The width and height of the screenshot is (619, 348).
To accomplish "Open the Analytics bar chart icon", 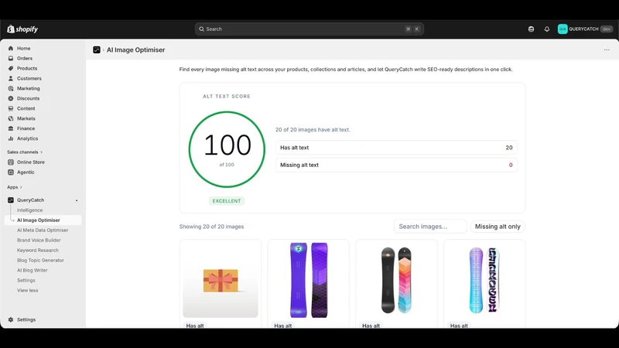I will point(11,138).
